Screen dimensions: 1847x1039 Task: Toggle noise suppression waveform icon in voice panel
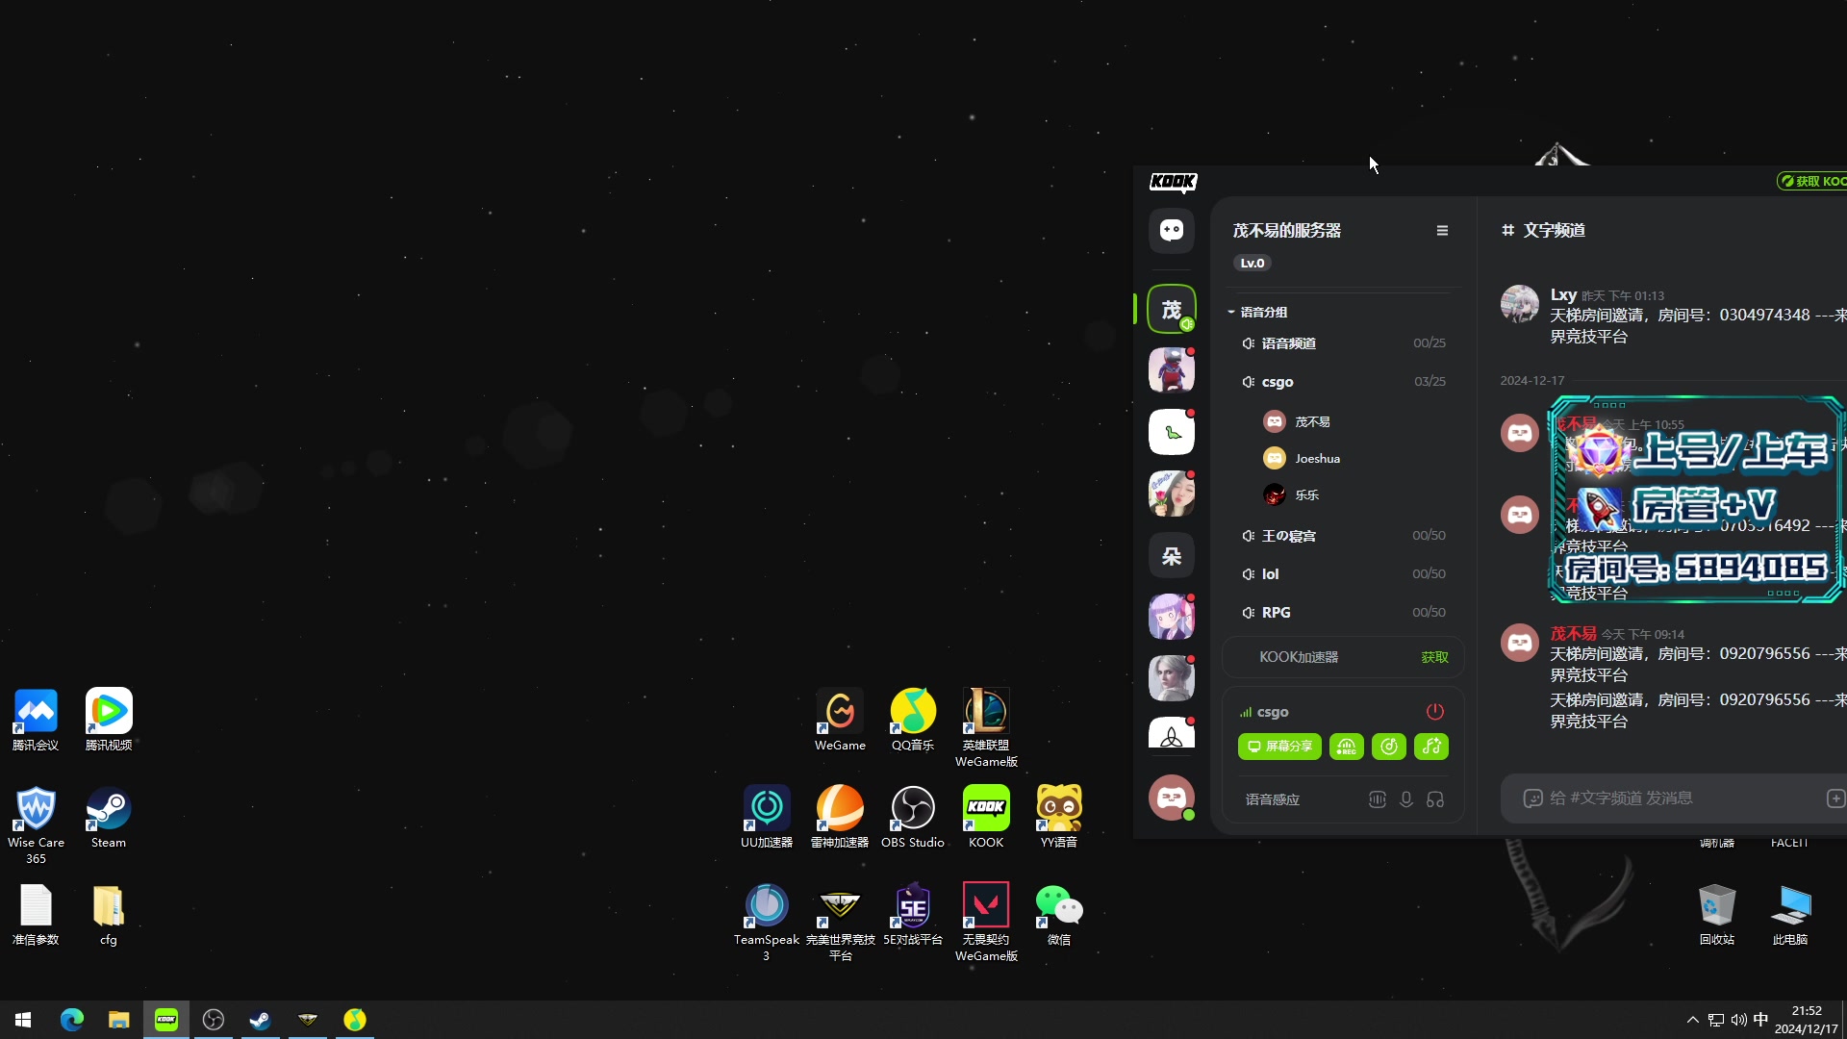[1377, 799]
